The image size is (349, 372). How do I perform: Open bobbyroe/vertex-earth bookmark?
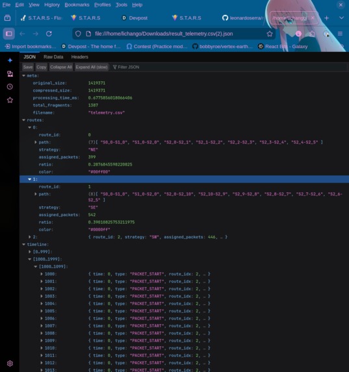click(222, 47)
